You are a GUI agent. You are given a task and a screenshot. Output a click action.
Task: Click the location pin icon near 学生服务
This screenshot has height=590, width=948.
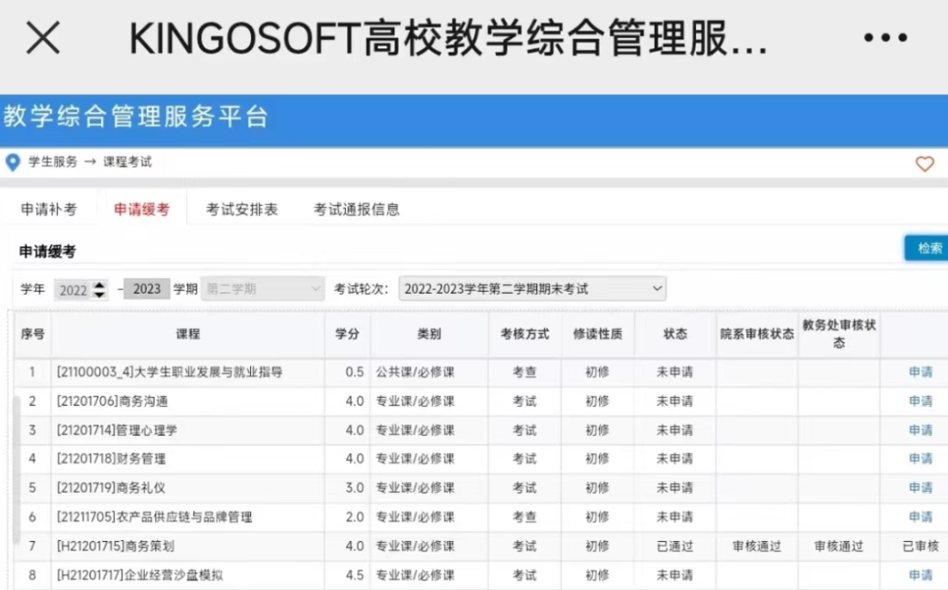point(12,161)
